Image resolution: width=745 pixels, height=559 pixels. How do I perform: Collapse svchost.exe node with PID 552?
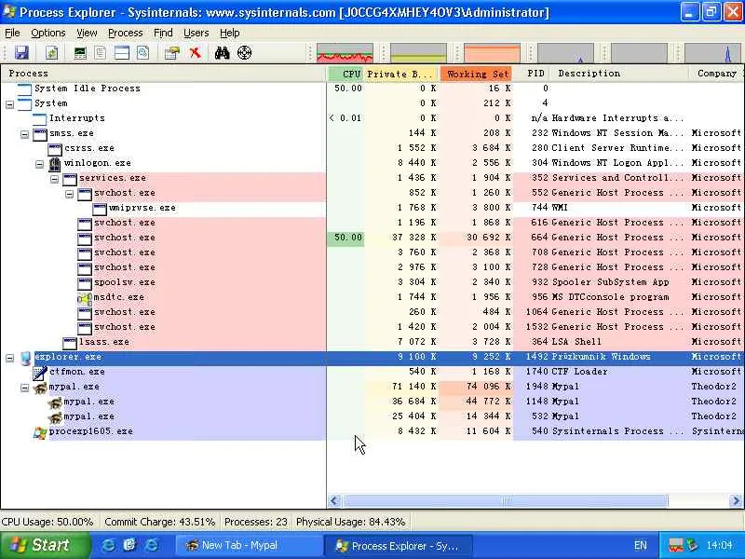click(69, 194)
